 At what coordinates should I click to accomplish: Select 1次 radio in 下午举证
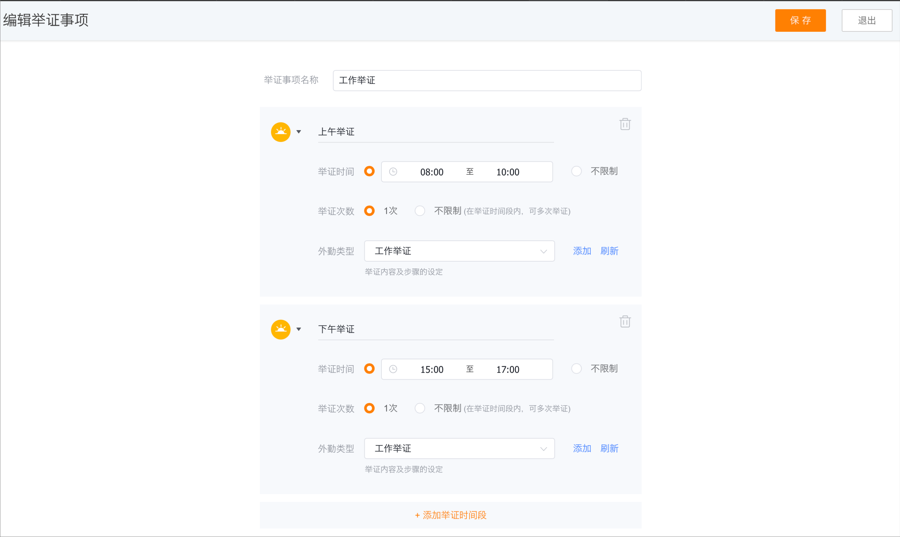[369, 408]
